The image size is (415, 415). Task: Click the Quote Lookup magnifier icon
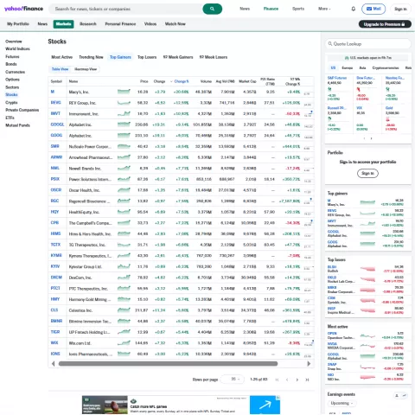click(330, 44)
